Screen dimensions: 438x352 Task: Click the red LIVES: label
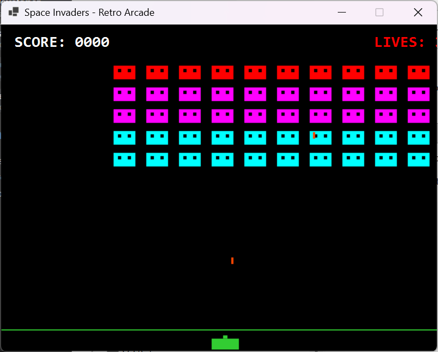point(399,42)
